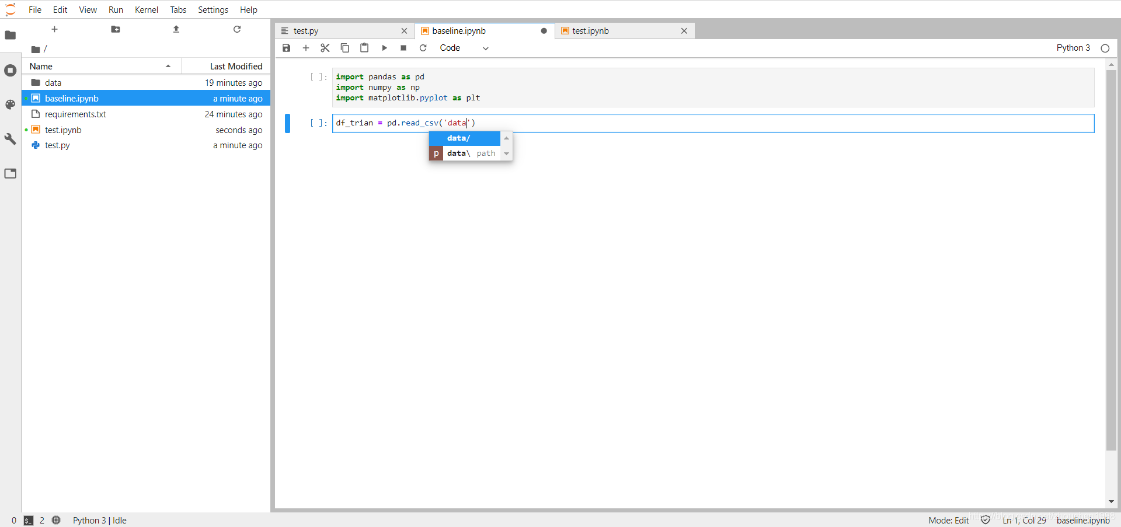Restart the kernel from notebook toolbar

(423, 48)
